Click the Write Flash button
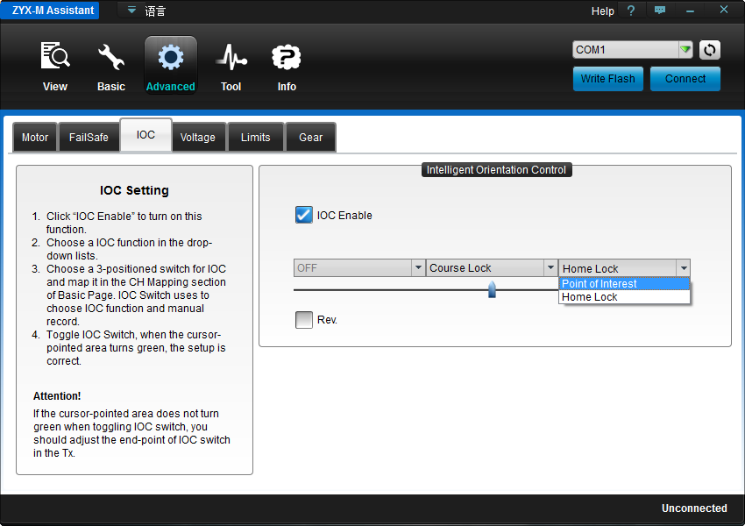 [x=607, y=79]
